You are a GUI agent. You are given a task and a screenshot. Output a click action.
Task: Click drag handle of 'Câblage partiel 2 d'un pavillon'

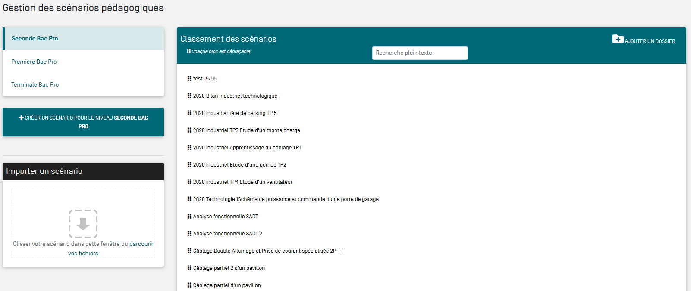(x=189, y=268)
